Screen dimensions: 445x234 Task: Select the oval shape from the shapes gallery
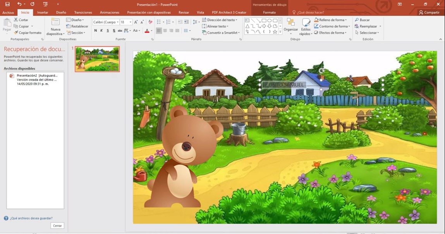[x=270, y=20]
